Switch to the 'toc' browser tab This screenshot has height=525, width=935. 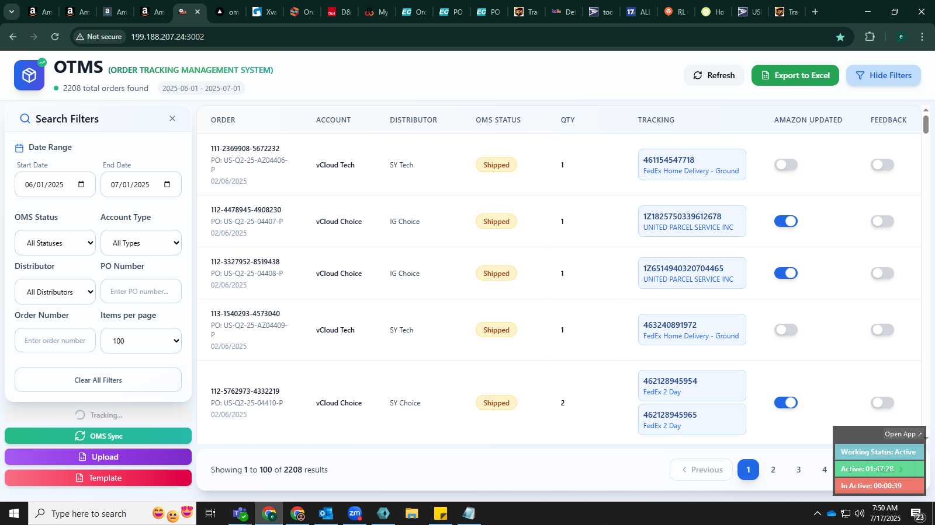pos(601,12)
